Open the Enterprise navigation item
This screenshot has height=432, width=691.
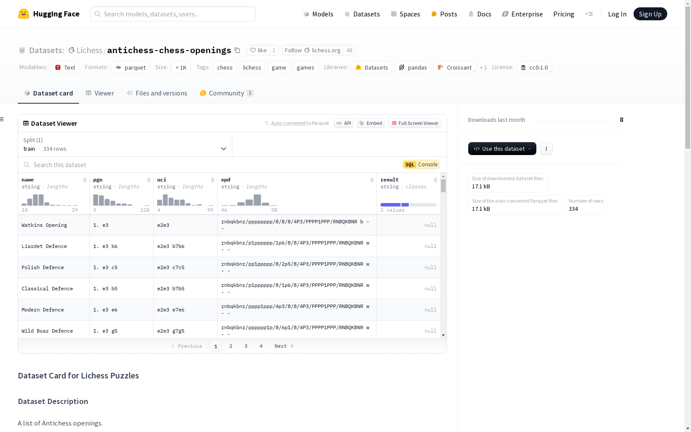522,14
